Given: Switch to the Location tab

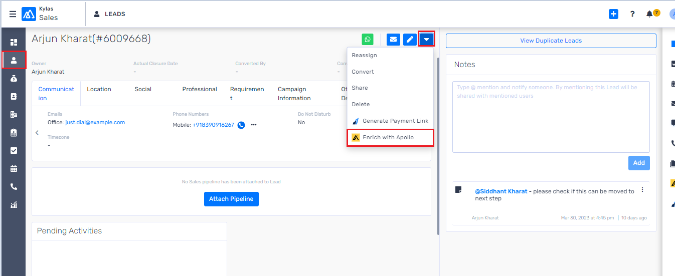Looking at the screenshot, I should click(99, 89).
